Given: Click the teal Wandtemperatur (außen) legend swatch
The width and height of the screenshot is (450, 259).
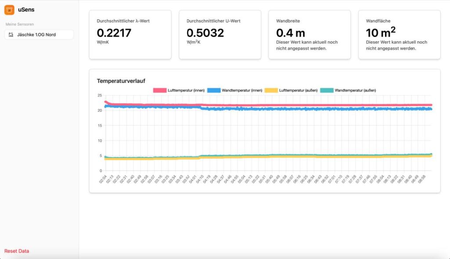Looking at the screenshot, I should tap(327, 90).
